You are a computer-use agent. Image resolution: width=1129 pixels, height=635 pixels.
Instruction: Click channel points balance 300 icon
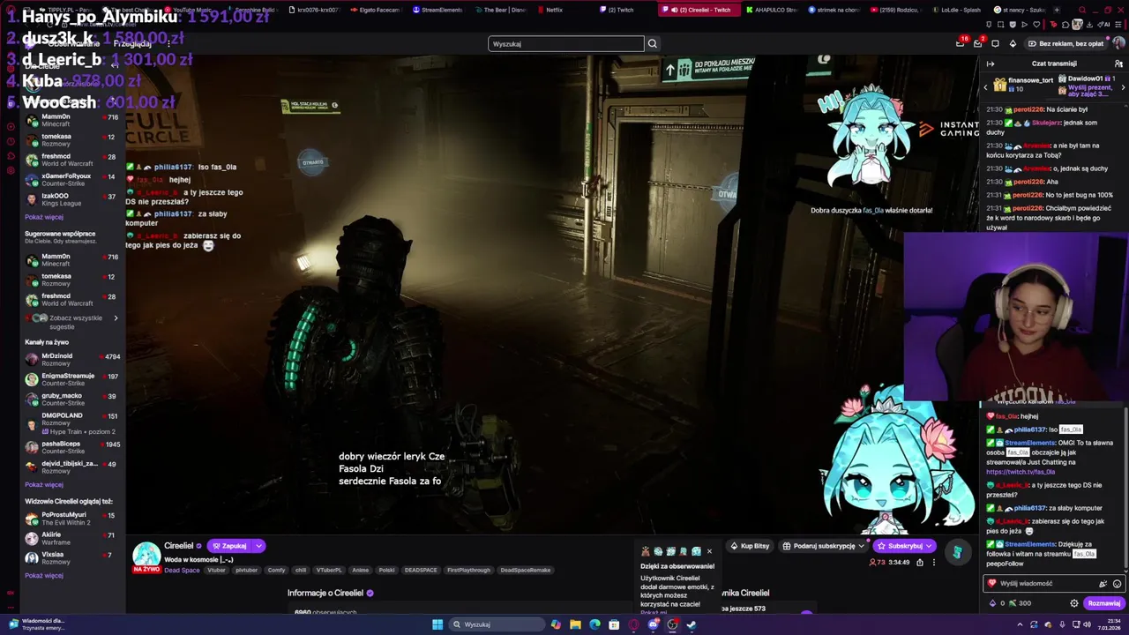1013,603
